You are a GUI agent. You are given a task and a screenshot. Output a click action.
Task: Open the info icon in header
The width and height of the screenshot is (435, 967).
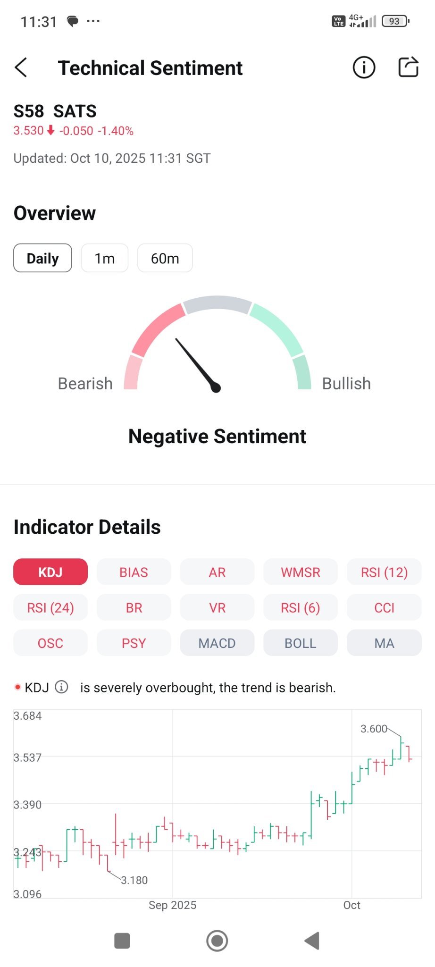(x=364, y=67)
